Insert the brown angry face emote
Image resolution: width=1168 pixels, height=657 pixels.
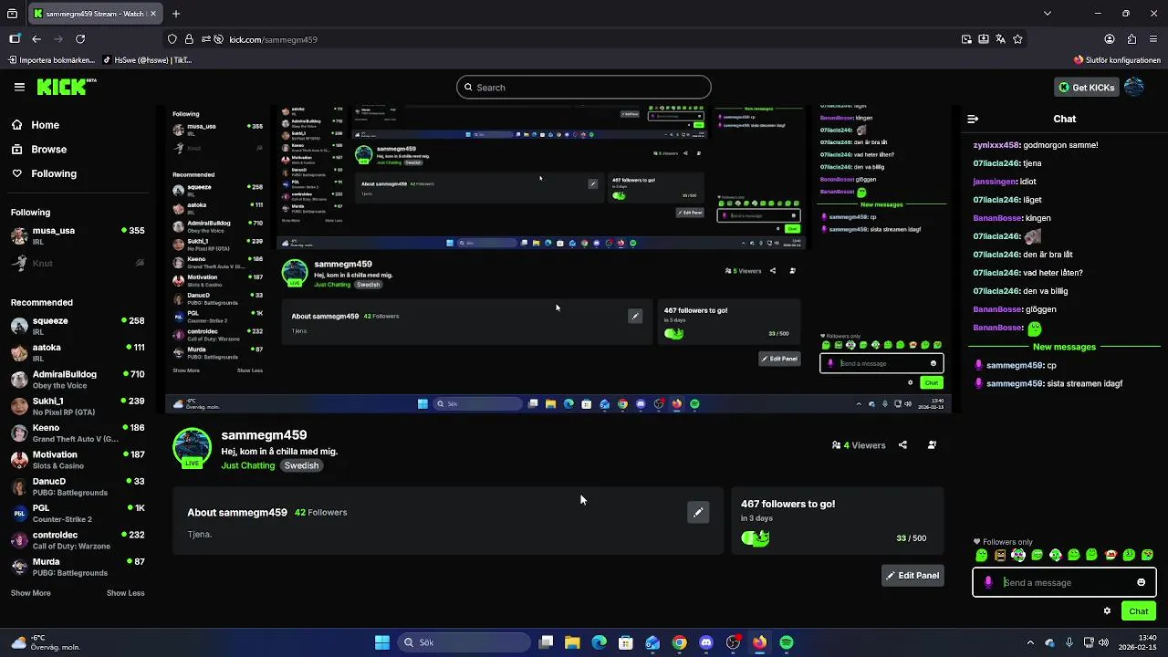[1000, 555]
